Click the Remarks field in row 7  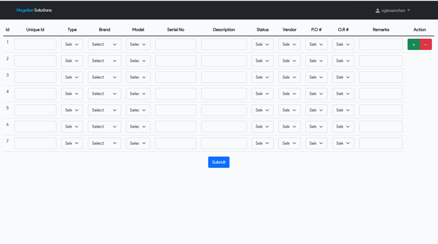click(381, 143)
